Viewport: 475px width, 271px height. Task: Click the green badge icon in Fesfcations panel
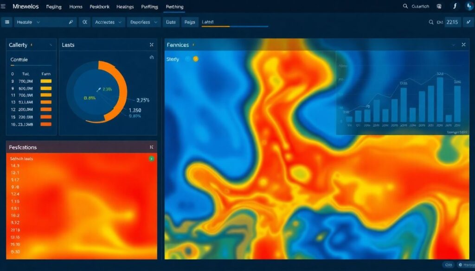(x=151, y=159)
